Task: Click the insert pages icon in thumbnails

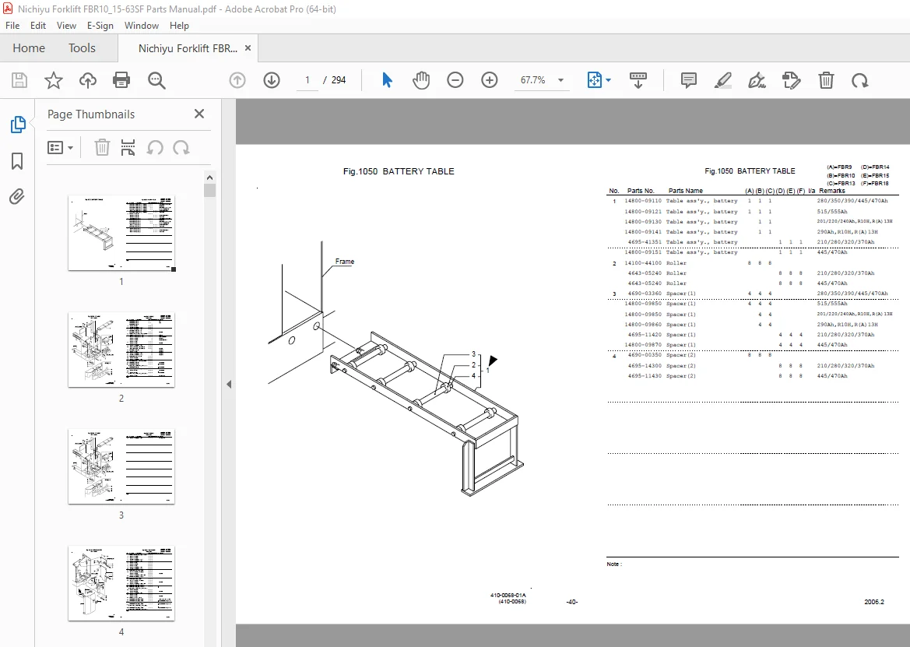Action: (128, 147)
